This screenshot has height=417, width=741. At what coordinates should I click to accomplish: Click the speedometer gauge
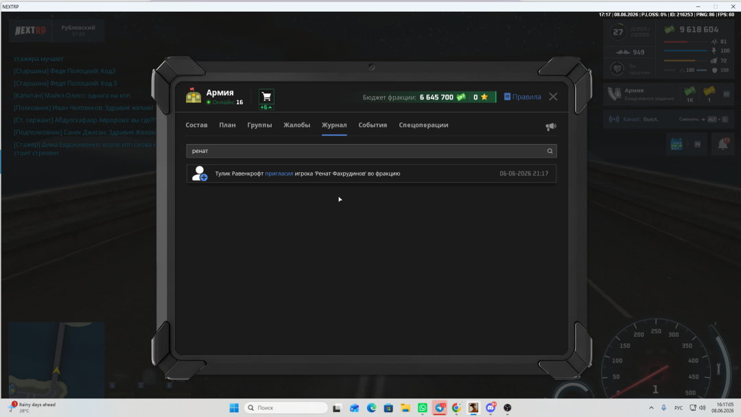pos(656,361)
